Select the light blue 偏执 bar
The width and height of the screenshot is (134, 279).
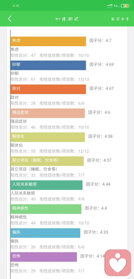(x=45, y=233)
